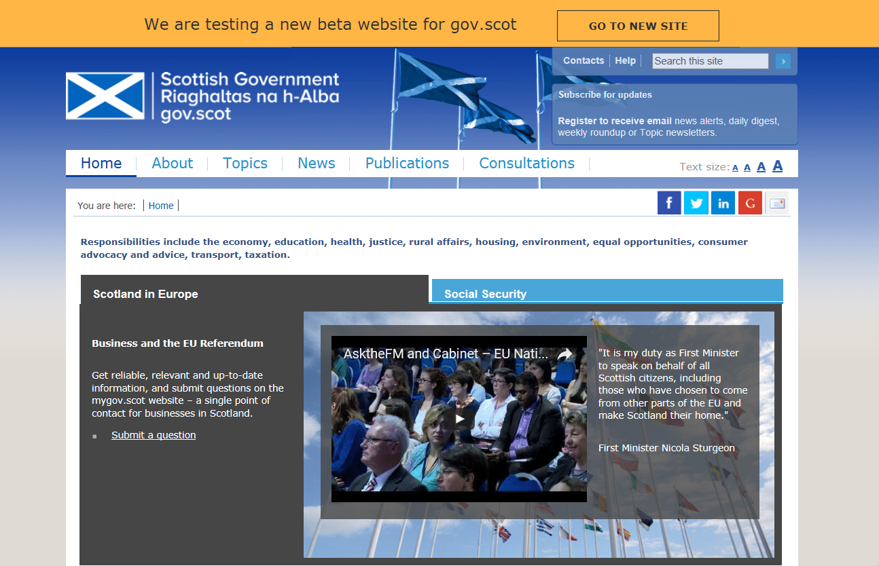This screenshot has height=566, width=879.
Task: Click the Subscribe for updates heading
Action: click(605, 95)
